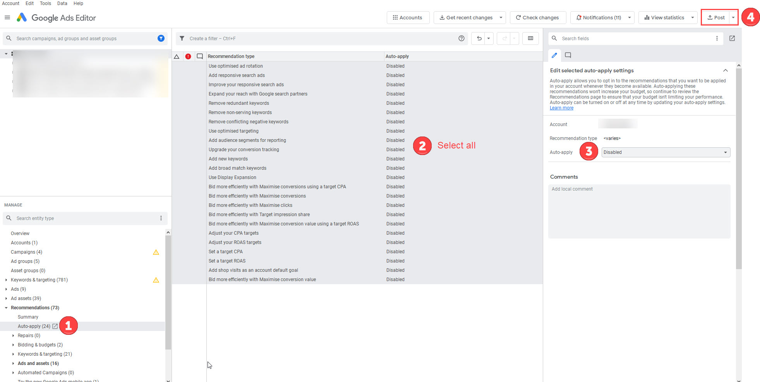760x382 pixels.
Task: Click the undo icon above the recommendation list
Action: (479, 38)
